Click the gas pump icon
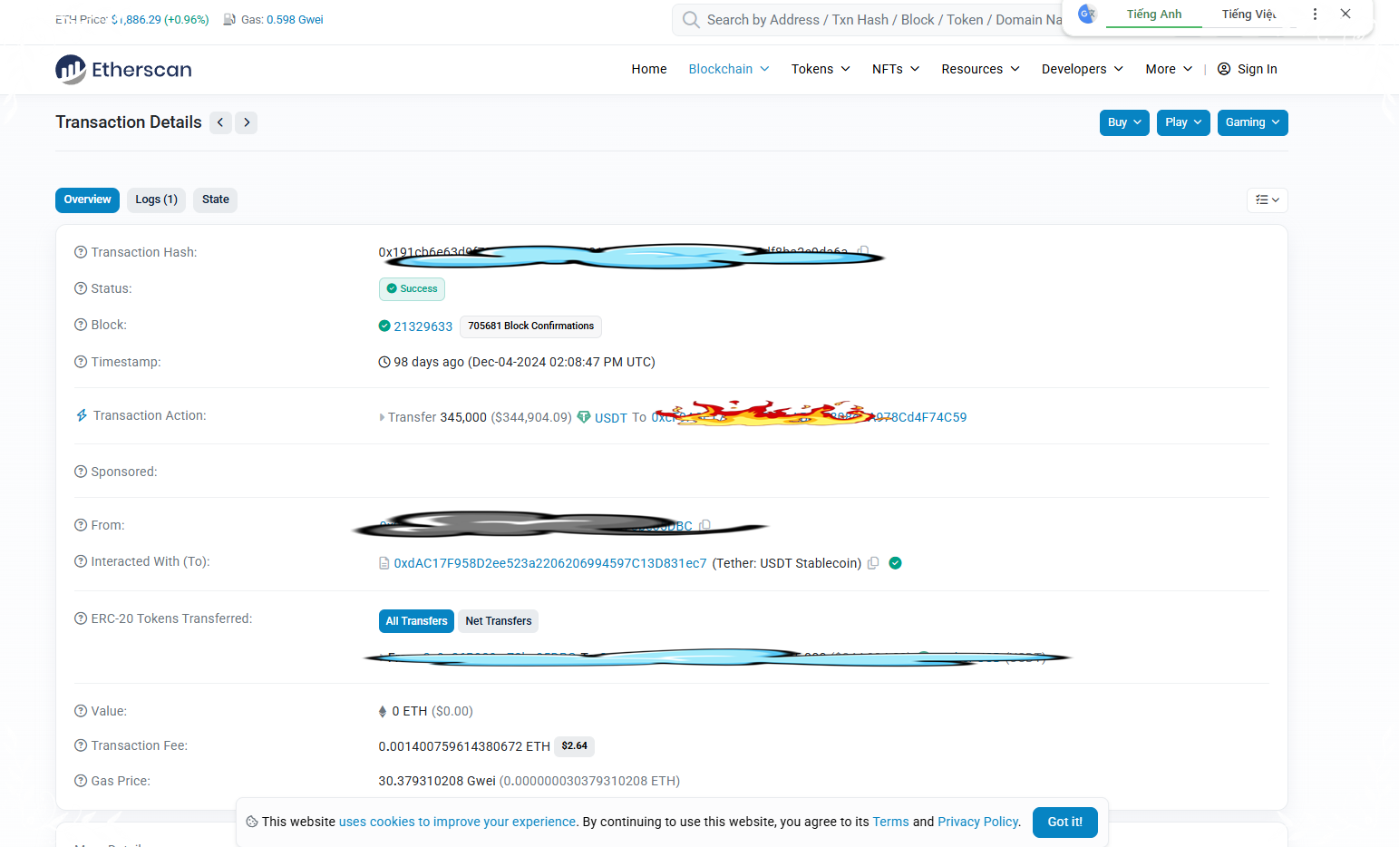This screenshot has width=1399, height=847. point(229,19)
